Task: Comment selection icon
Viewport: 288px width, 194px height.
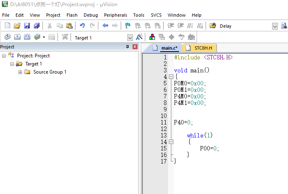Action: pos(190,26)
